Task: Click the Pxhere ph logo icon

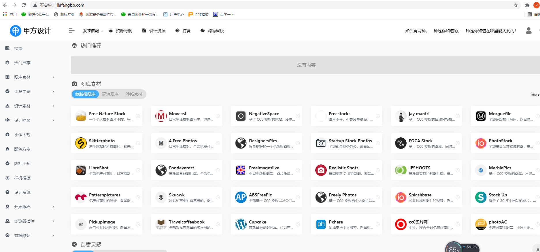Action: (321, 224)
